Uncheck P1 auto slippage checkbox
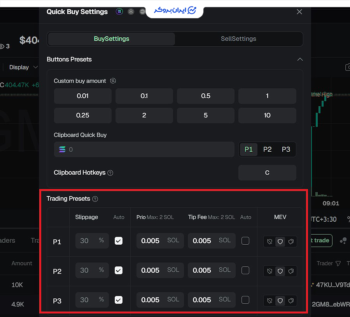This screenshot has width=350, height=317. pos(119,241)
